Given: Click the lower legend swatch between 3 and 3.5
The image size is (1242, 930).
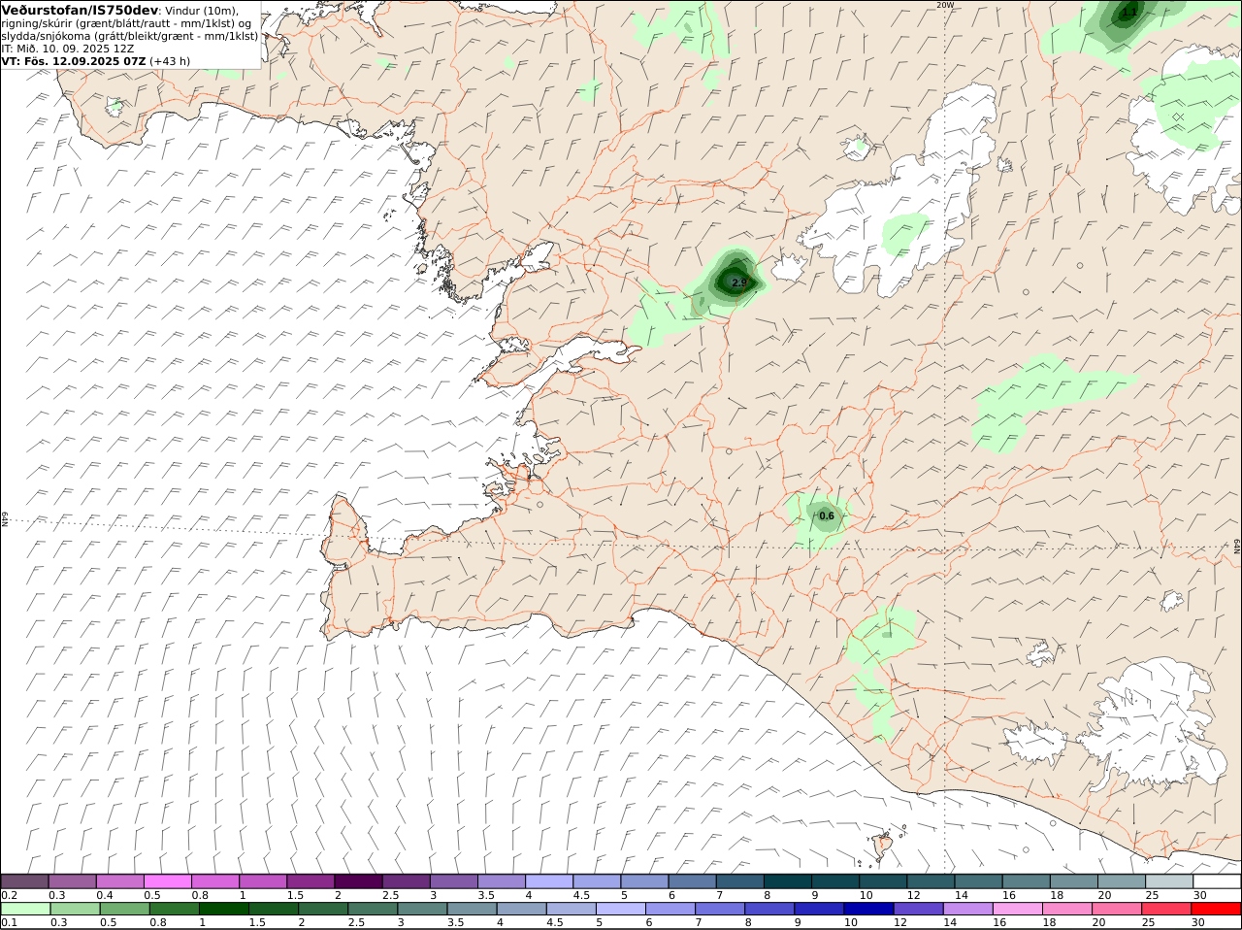Looking at the screenshot, I should pos(422,909).
